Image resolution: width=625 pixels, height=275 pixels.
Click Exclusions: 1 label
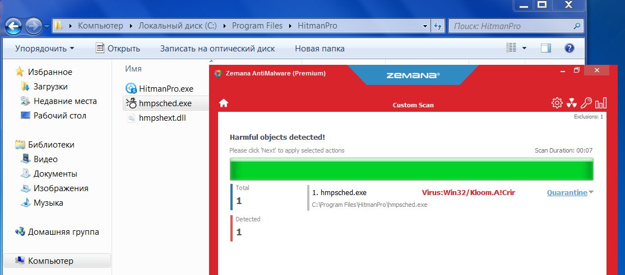[x=589, y=117]
